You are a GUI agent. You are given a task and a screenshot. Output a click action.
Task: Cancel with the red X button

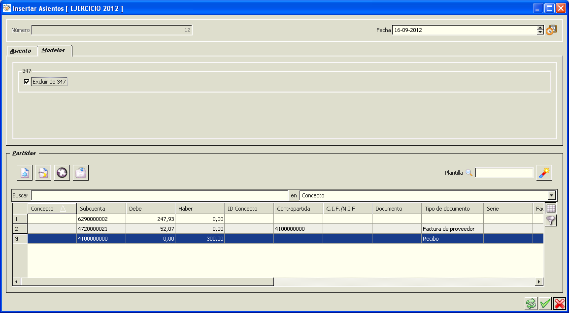[x=560, y=303]
